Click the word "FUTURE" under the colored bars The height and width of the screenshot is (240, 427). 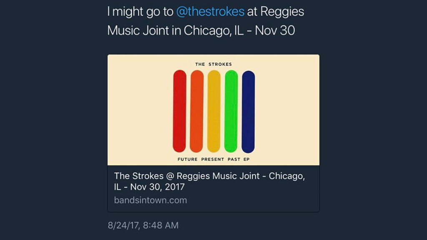188,159
